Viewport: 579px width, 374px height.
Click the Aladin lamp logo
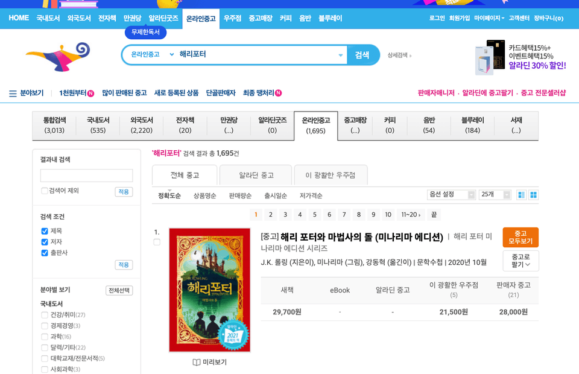tap(58, 57)
